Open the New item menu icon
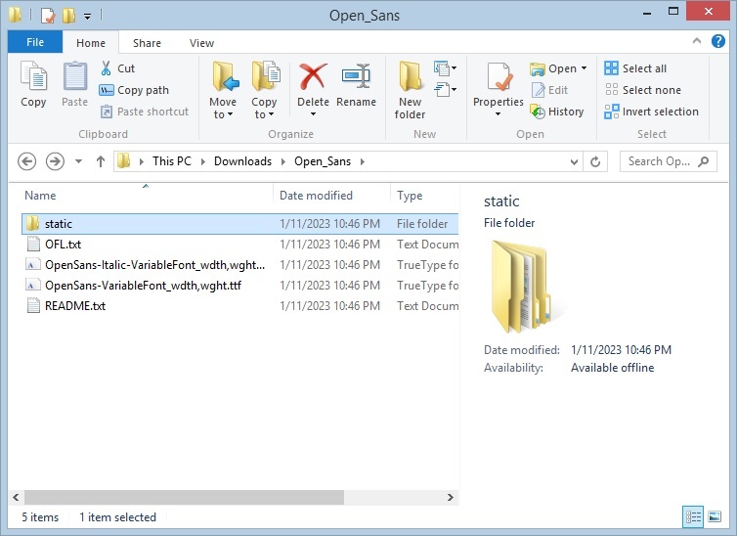737x536 pixels. [445, 68]
